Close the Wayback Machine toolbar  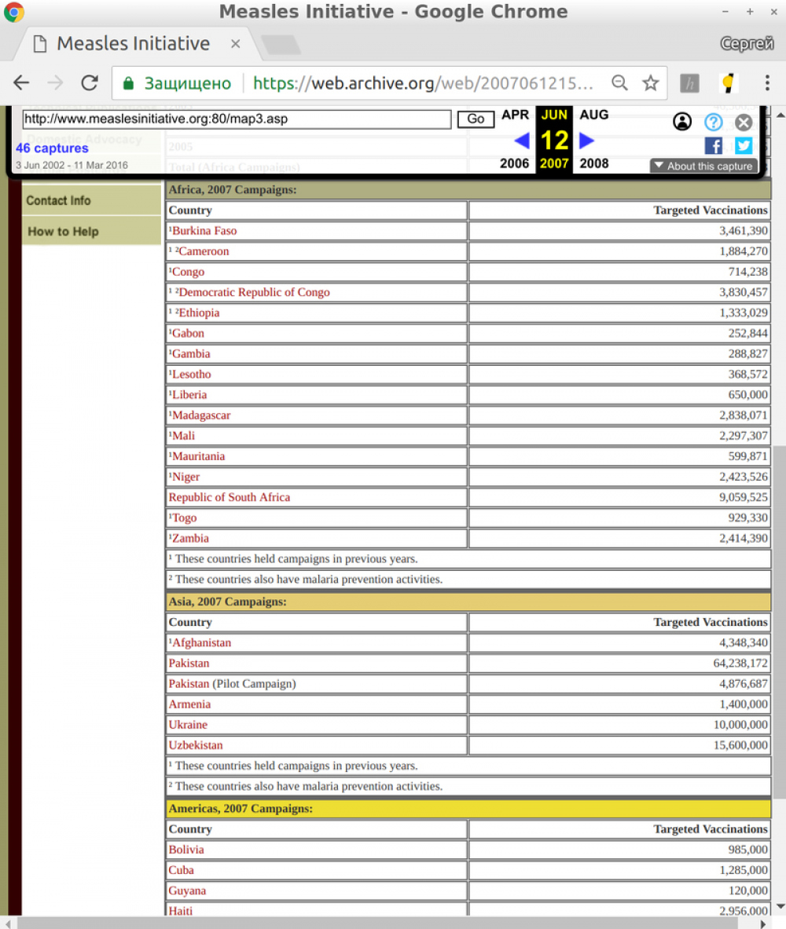point(744,122)
